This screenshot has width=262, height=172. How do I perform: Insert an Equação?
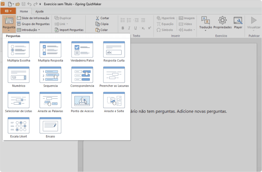click(165, 24)
